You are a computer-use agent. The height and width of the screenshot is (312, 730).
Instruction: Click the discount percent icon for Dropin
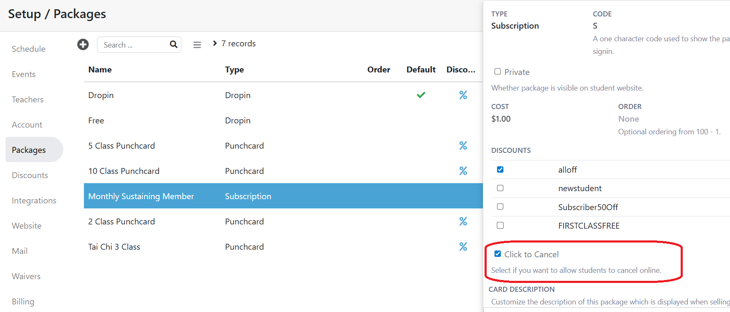pos(463,95)
